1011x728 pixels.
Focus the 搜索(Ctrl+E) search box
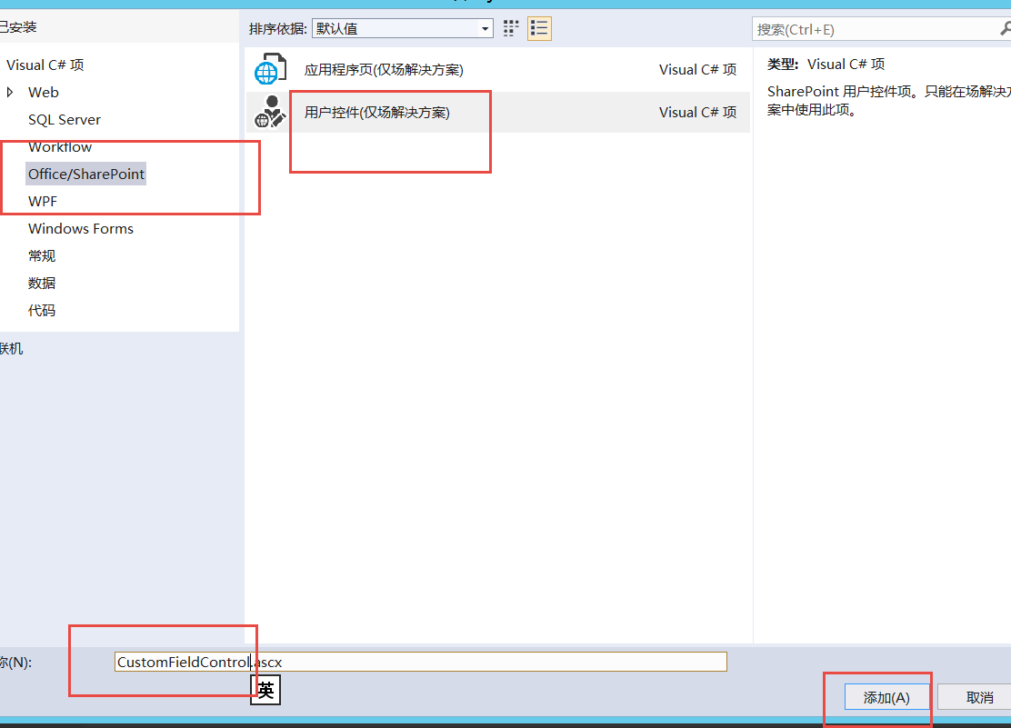[881, 29]
